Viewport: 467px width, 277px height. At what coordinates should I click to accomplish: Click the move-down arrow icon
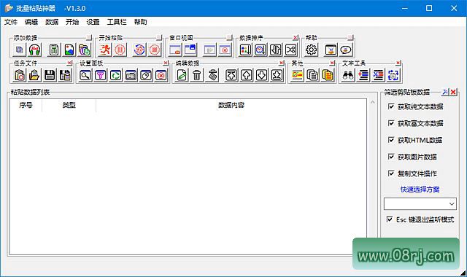[261, 75]
